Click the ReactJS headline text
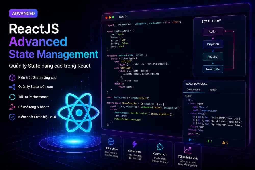 [x=34, y=29]
